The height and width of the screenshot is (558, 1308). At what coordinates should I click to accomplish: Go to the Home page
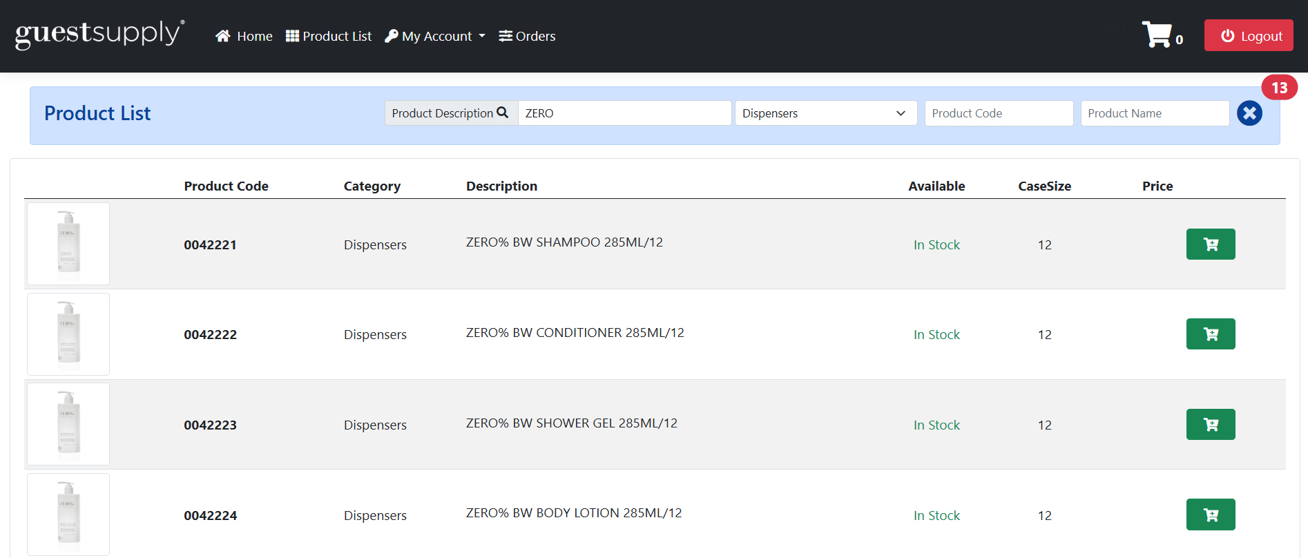pyautogui.click(x=244, y=36)
